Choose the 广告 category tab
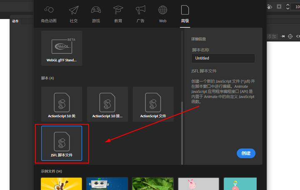 [140, 15]
